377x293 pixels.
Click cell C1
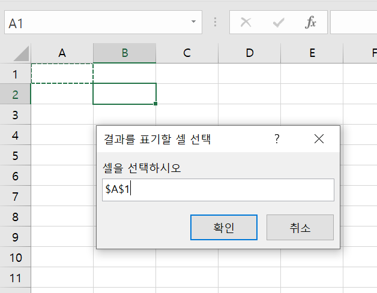click(187, 74)
